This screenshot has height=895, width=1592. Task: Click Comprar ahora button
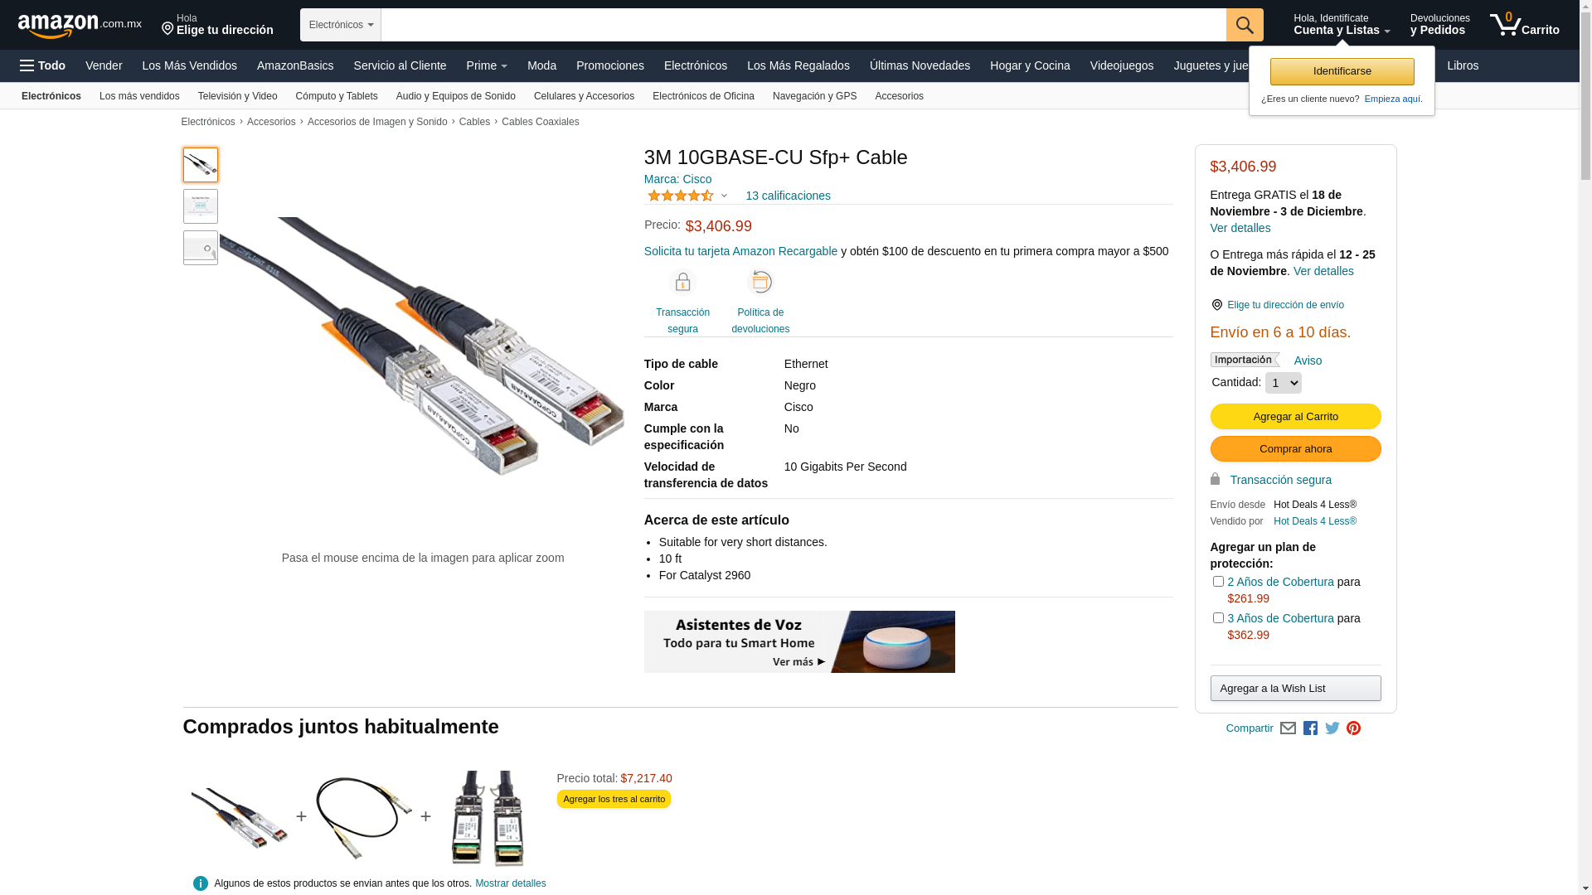pos(1295,449)
